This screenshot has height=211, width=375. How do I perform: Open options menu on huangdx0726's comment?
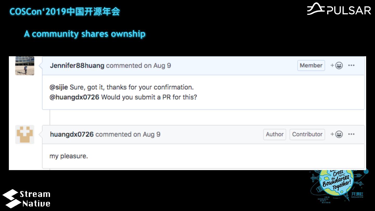[351, 134]
